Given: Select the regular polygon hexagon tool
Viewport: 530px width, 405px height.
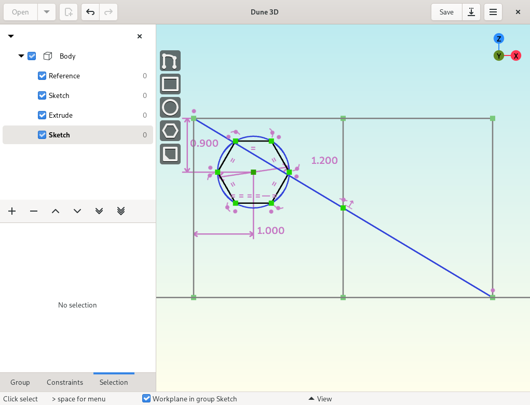Looking at the screenshot, I should pos(170,131).
